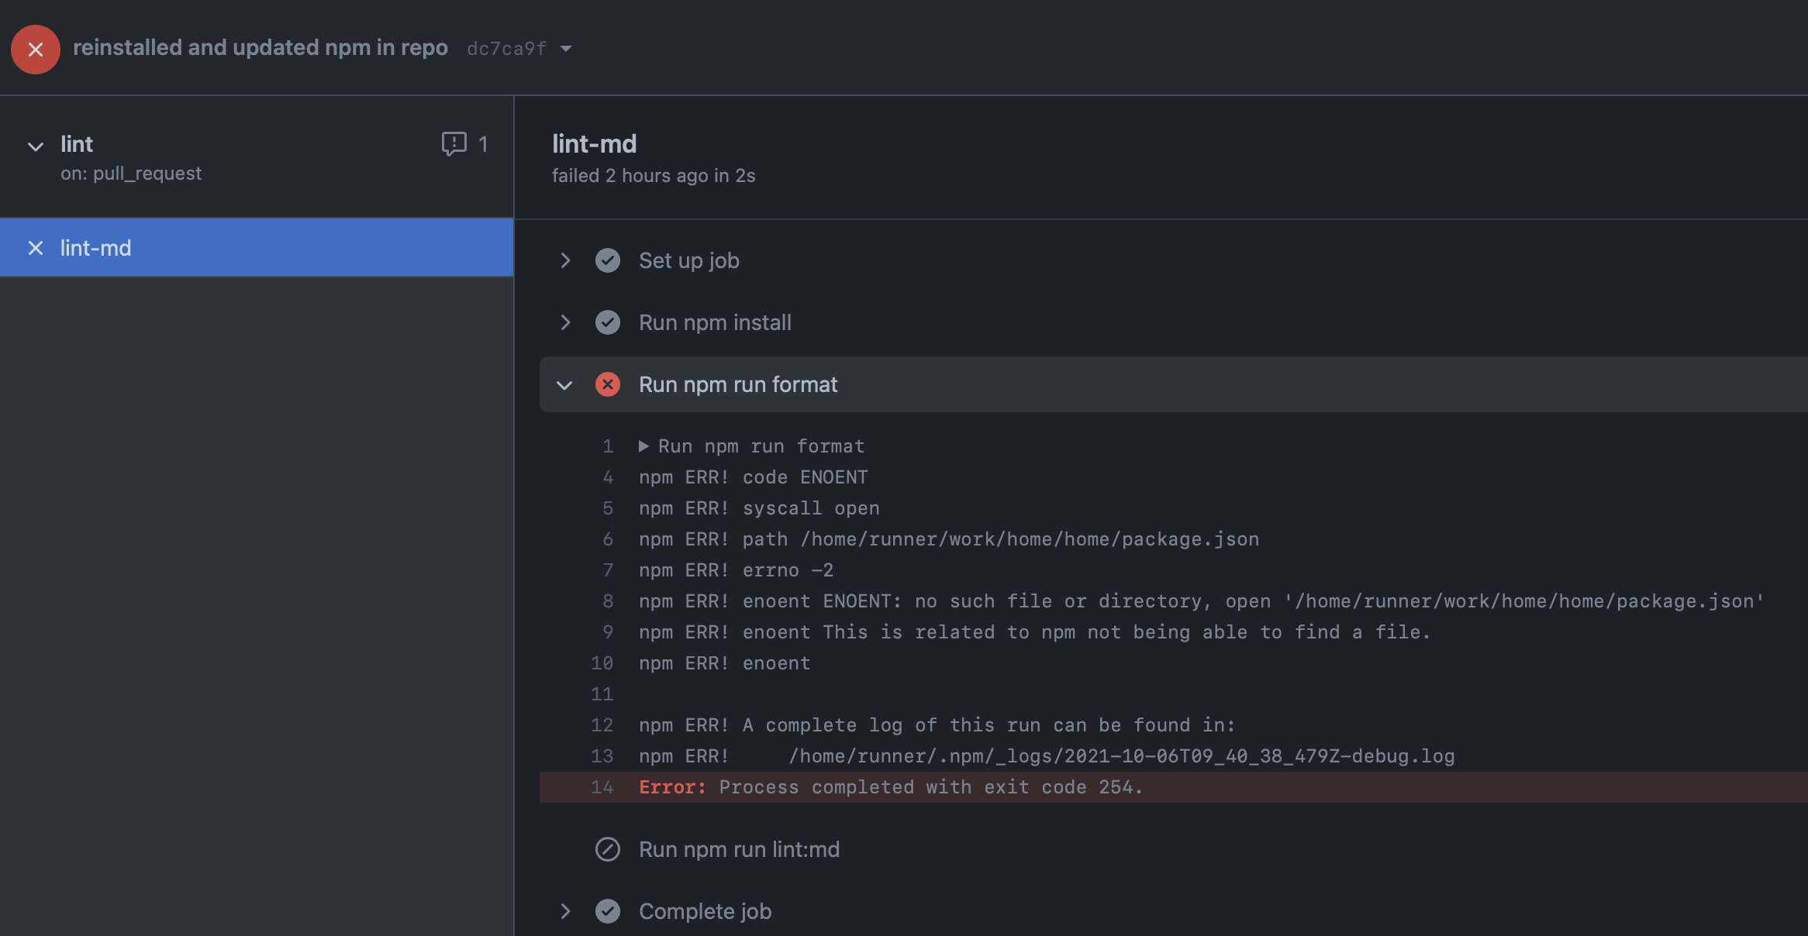This screenshot has height=936, width=1808.
Task: Click the X failure icon beside the lint-md sidebar job
Action: (x=35, y=248)
